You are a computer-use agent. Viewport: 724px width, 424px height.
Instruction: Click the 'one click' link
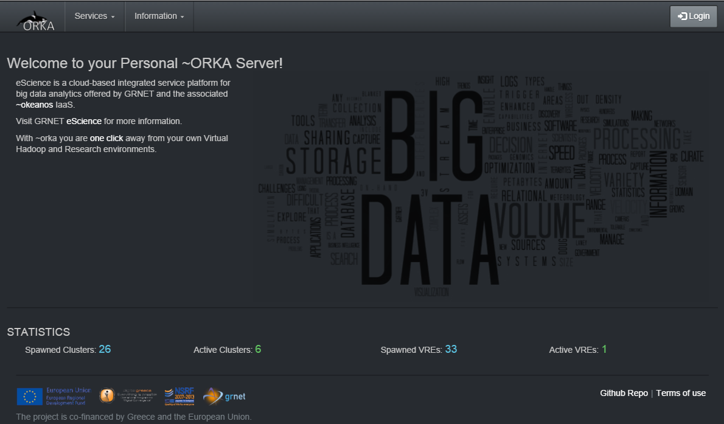106,138
